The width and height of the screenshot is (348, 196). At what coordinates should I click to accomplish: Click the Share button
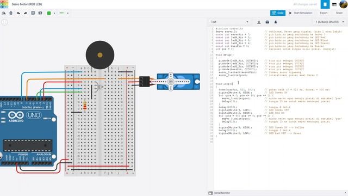pos(339,13)
